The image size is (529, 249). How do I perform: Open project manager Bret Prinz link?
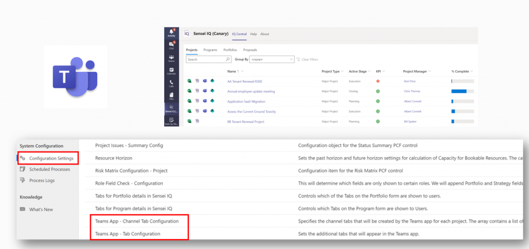[x=409, y=81]
